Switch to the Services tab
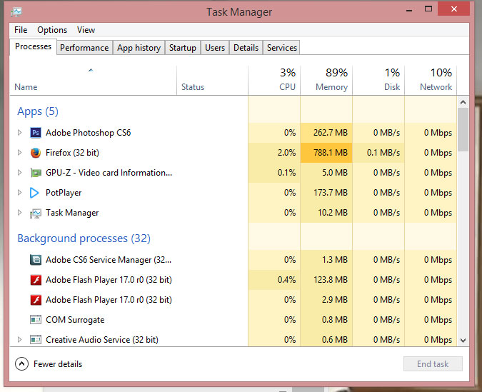Screen dimensions: 482x392 click(x=282, y=48)
